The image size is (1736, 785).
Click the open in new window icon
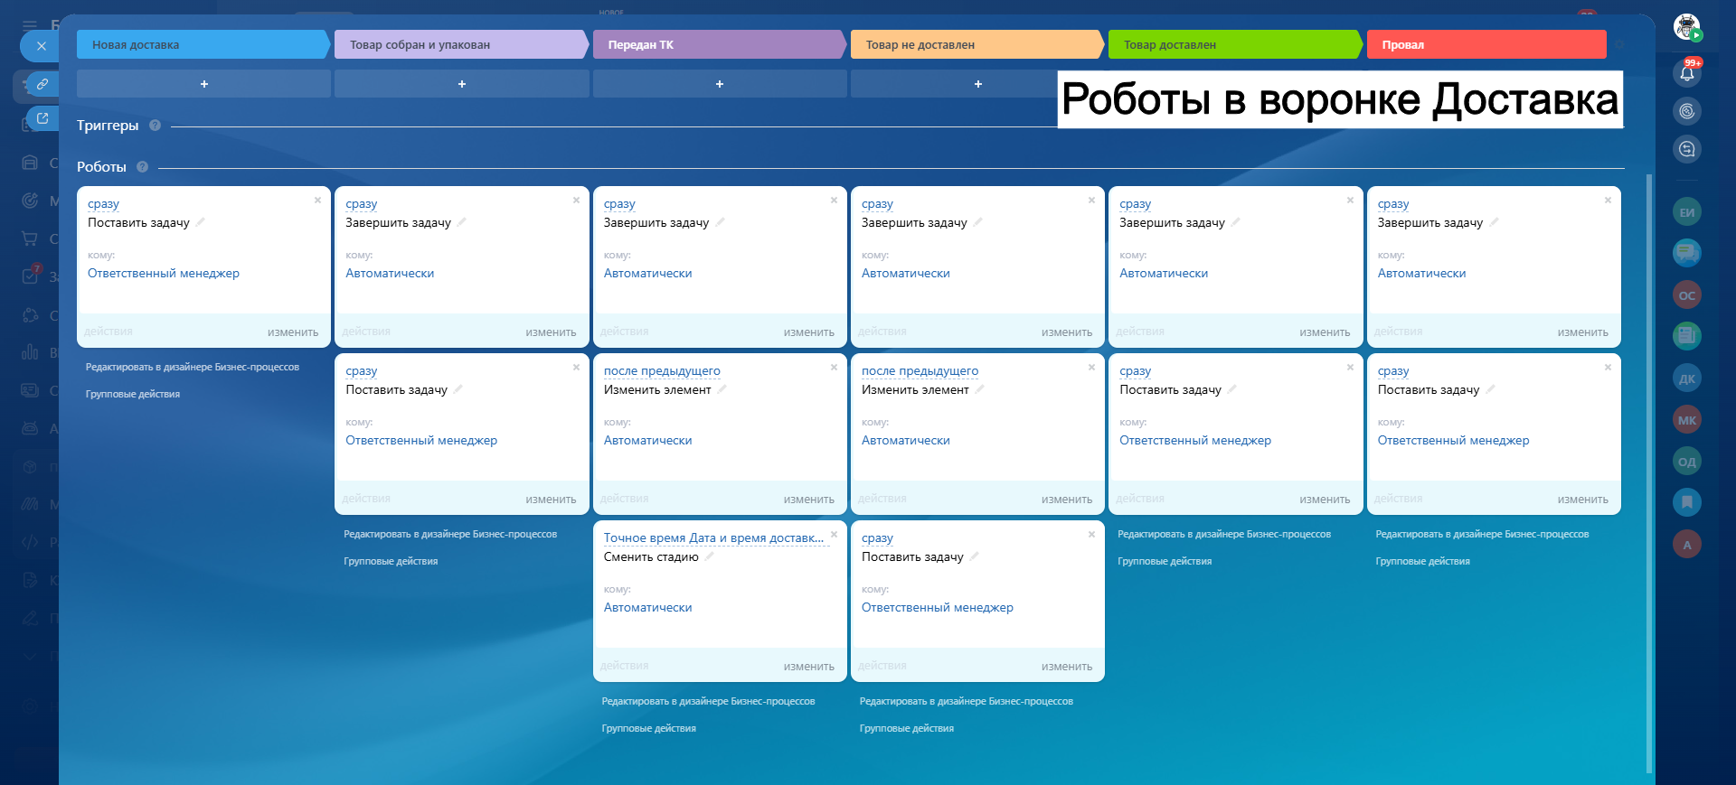pyautogui.click(x=42, y=118)
